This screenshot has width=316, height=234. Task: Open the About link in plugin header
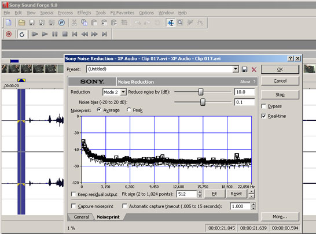point(245,81)
